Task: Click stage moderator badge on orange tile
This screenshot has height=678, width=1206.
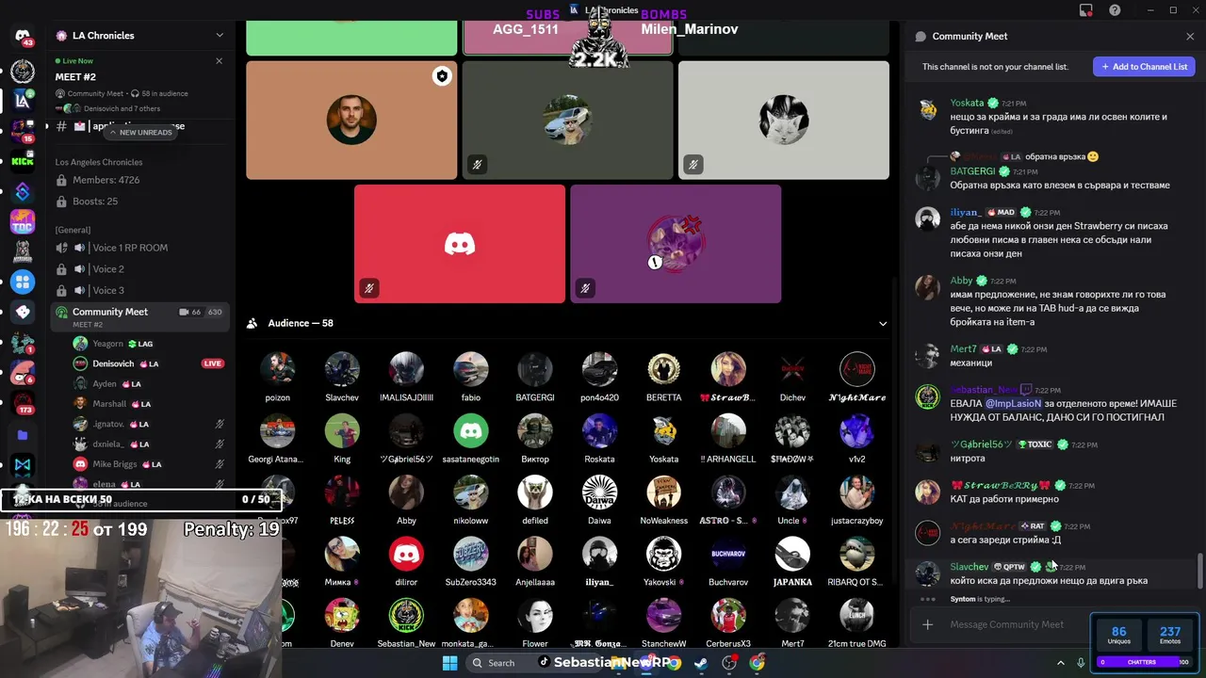Action: pyautogui.click(x=442, y=76)
